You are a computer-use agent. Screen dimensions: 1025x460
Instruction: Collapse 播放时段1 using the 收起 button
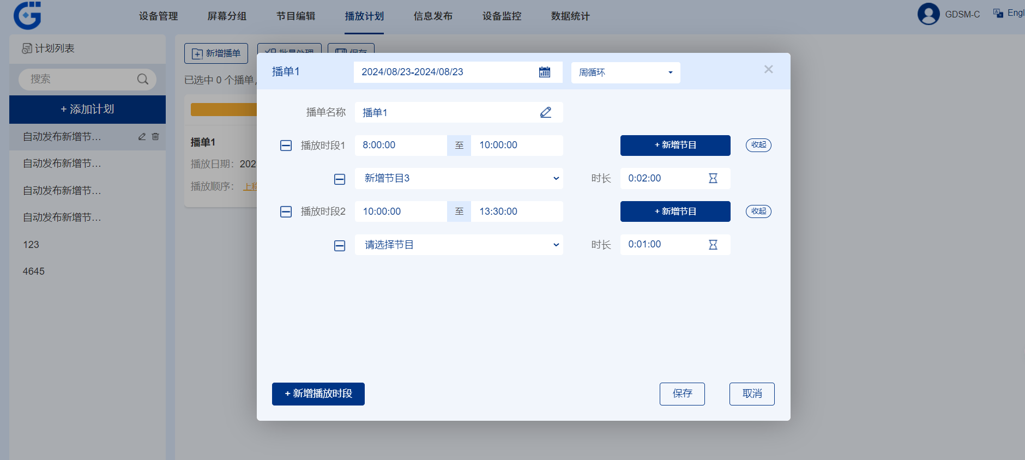pyautogui.click(x=758, y=145)
